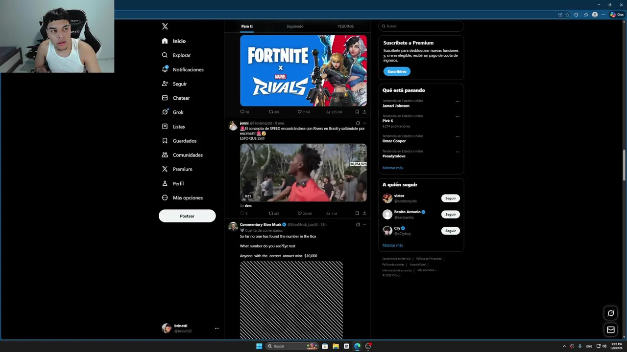This screenshot has width=627, height=352.
Task: Open more options for Jamari Johnson trend
Action: pos(458,102)
